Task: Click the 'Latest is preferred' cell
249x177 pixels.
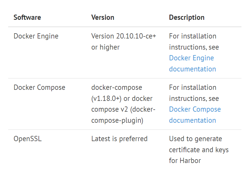Action: coord(120,139)
